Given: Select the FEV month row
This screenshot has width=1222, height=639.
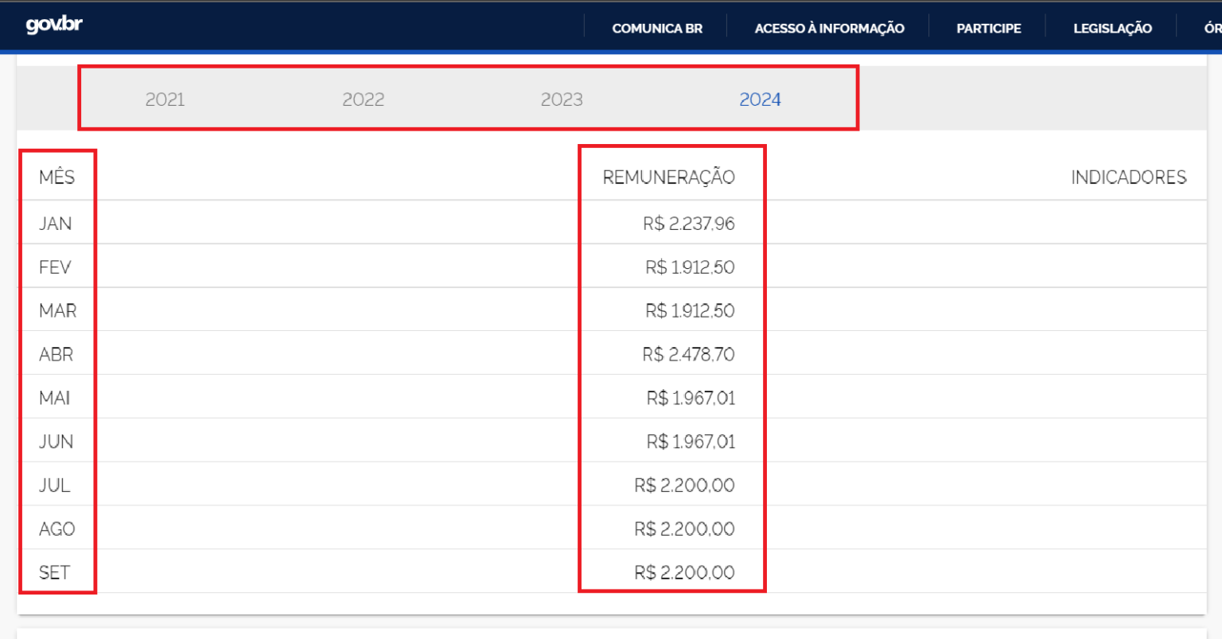Looking at the screenshot, I should 612,267.
